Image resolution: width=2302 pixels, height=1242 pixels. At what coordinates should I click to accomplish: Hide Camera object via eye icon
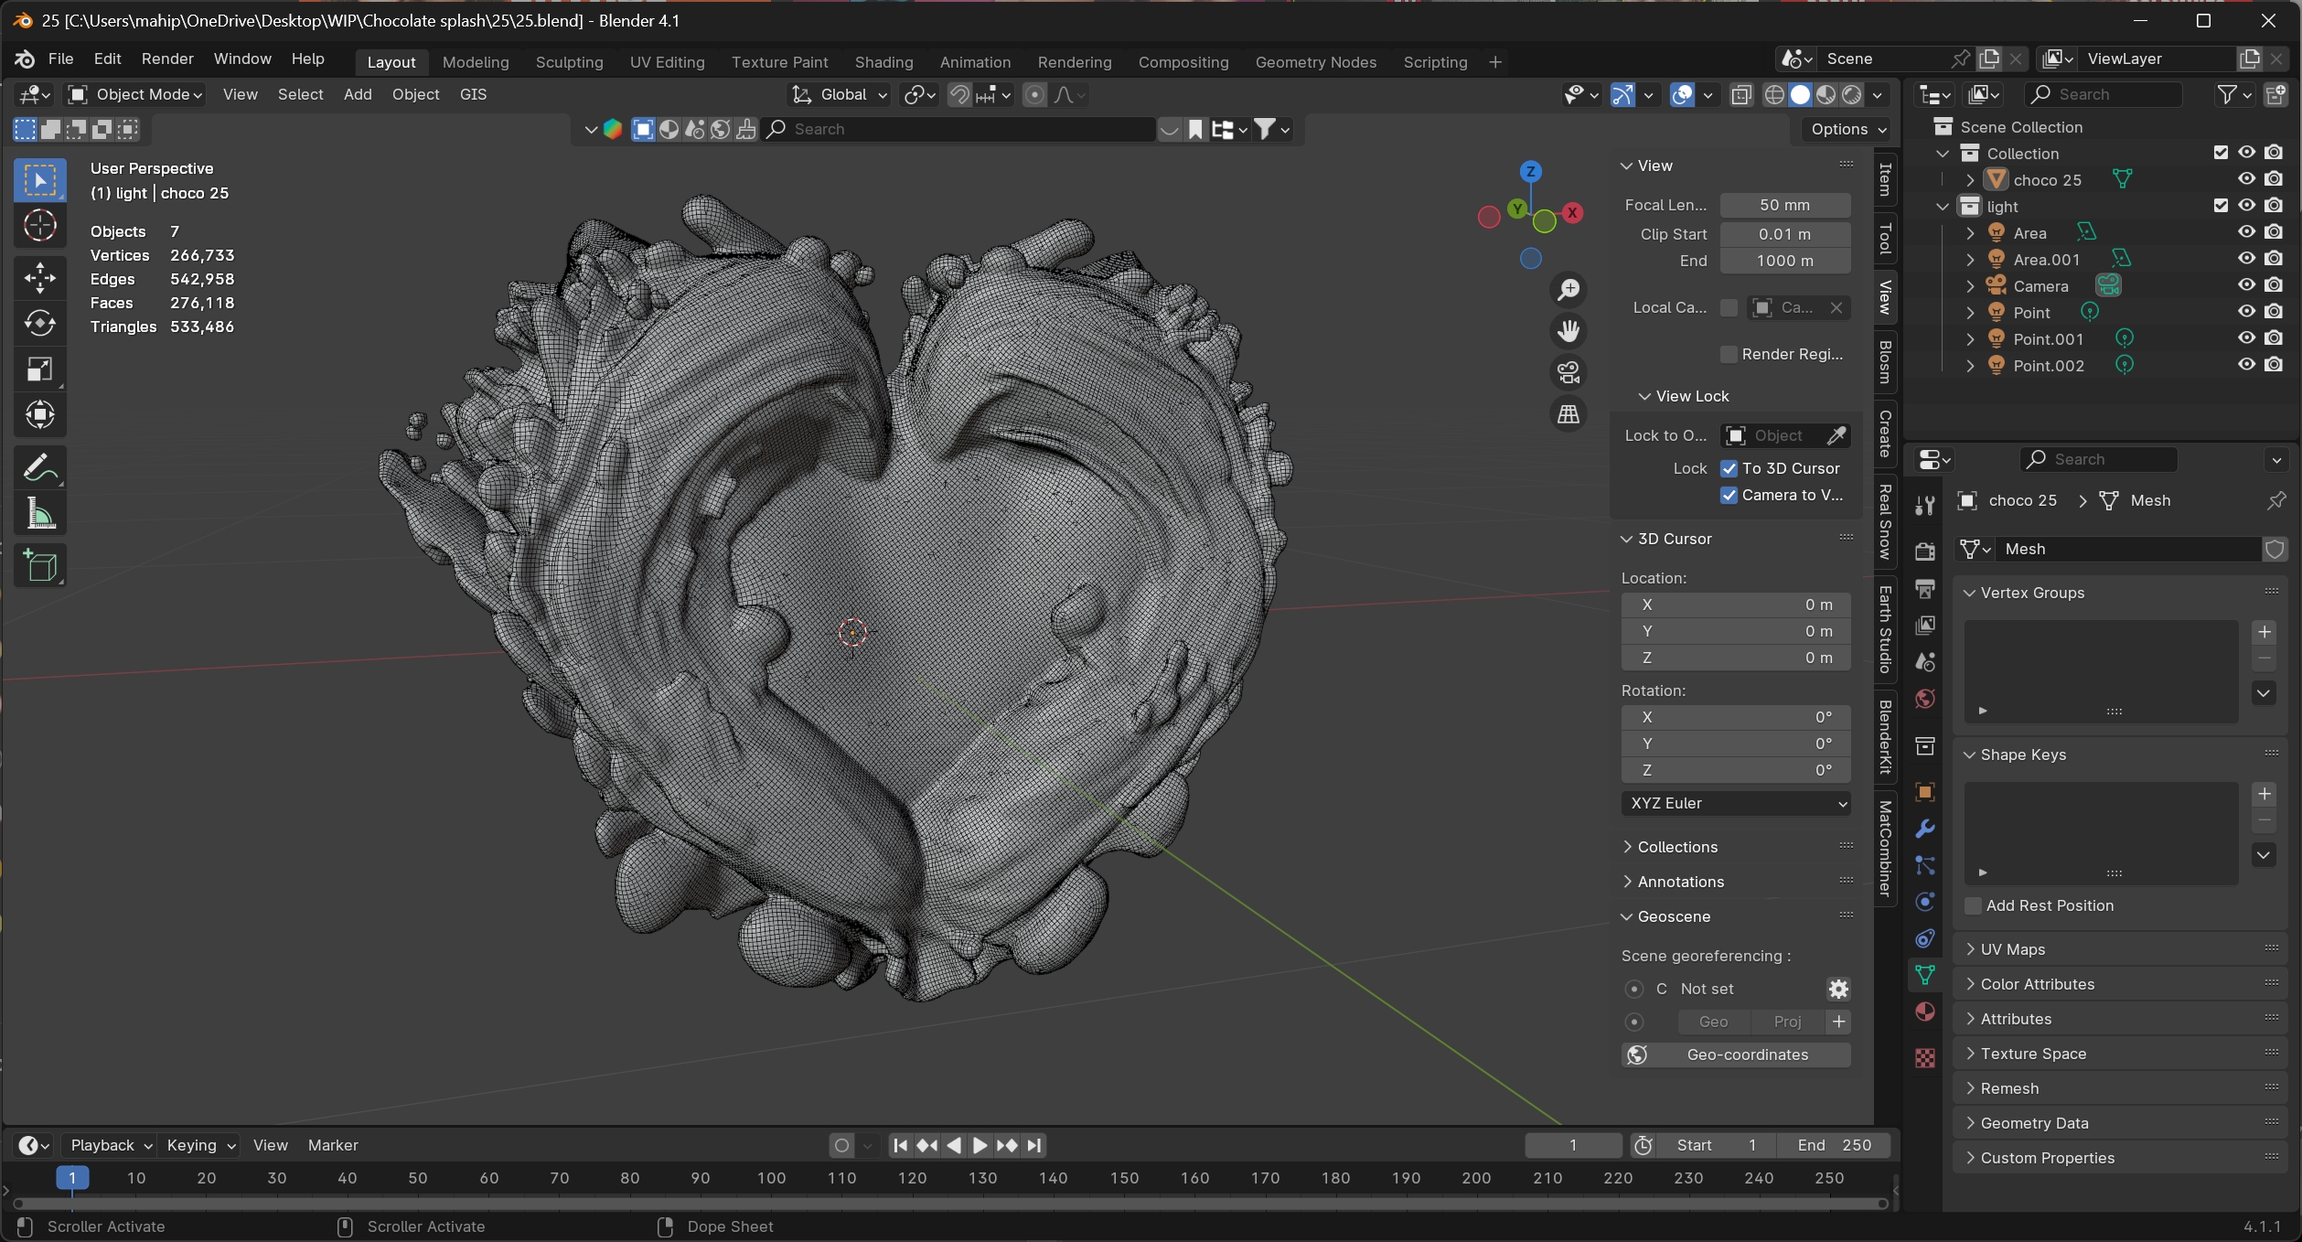coord(2246,285)
